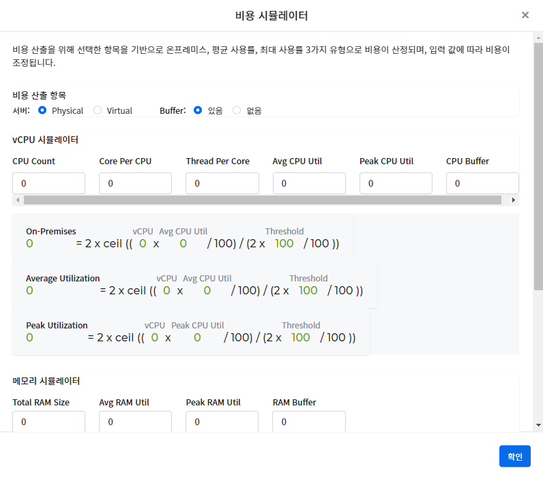Screen dimensions: 543x479
Task: Click horizontal scrollbar right arrow
Action: (x=514, y=200)
